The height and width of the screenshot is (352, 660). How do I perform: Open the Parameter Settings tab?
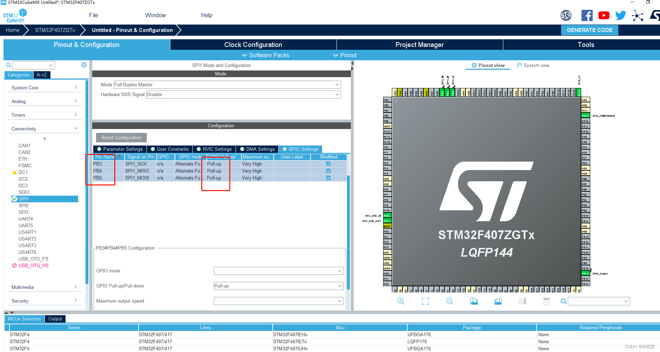coord(120,149)
